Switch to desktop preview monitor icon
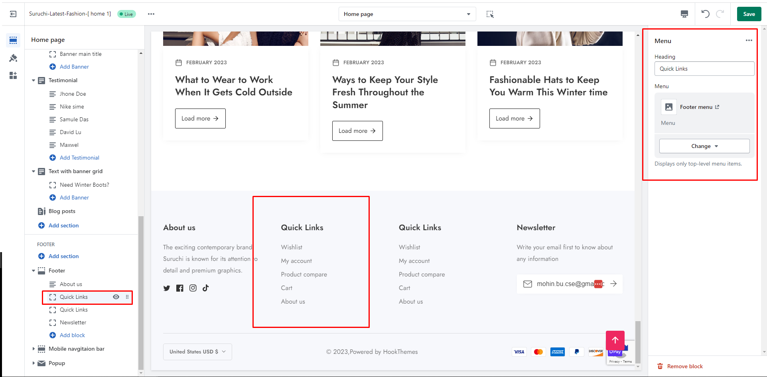The image size is (767, 377). click(x=684, y=14)
